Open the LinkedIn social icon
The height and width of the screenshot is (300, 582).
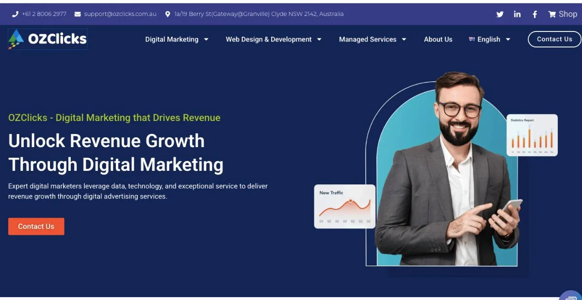coord(517,15)
